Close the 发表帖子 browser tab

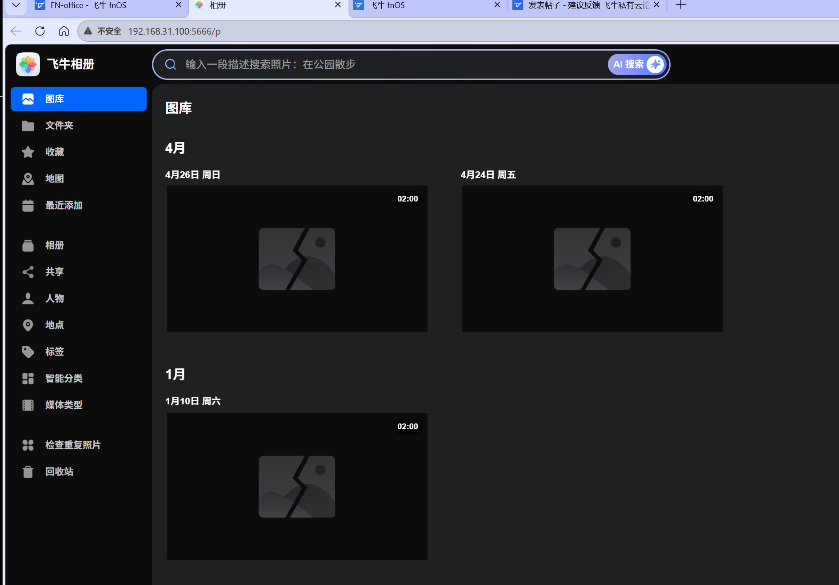657,5
